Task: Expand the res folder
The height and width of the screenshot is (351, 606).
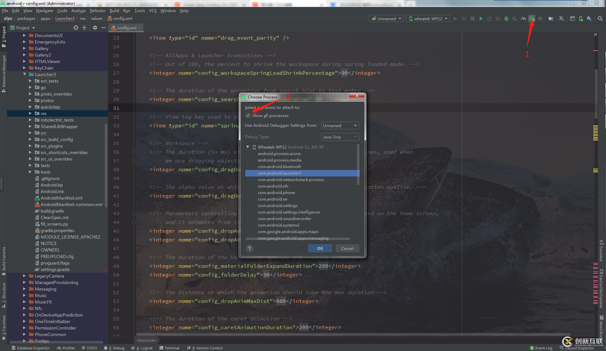Action: [x=30, y=113]
